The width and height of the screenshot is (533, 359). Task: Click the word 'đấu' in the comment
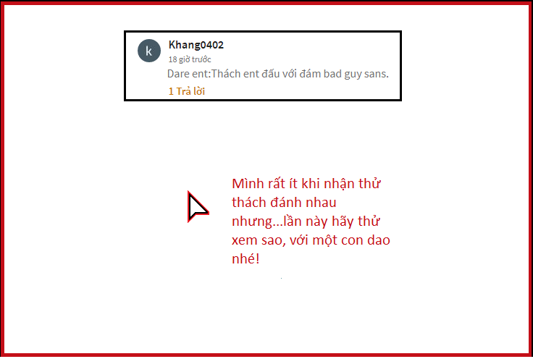271,74
